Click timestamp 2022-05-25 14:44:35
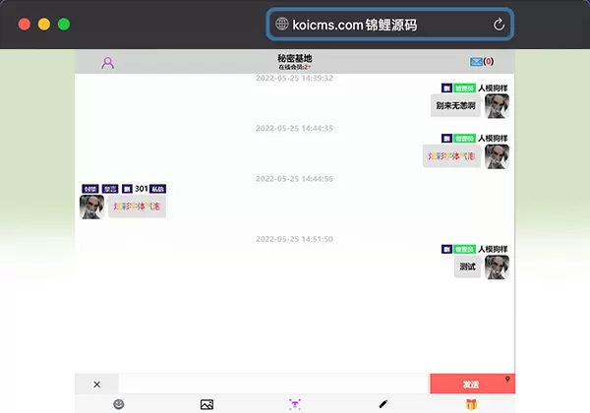Viewport: 590px width, 413px height. (294, 128)
